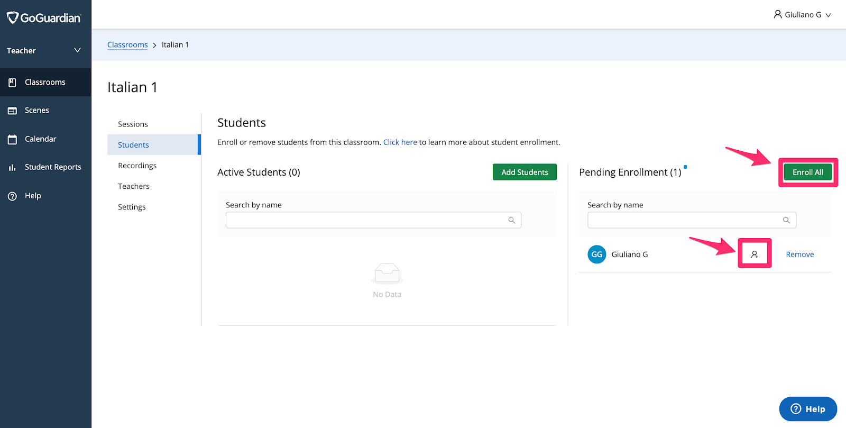The width and height of the screenshot is (846, 428).
Task: Click the GoGuardian shield logo
Action: [13, 18]
